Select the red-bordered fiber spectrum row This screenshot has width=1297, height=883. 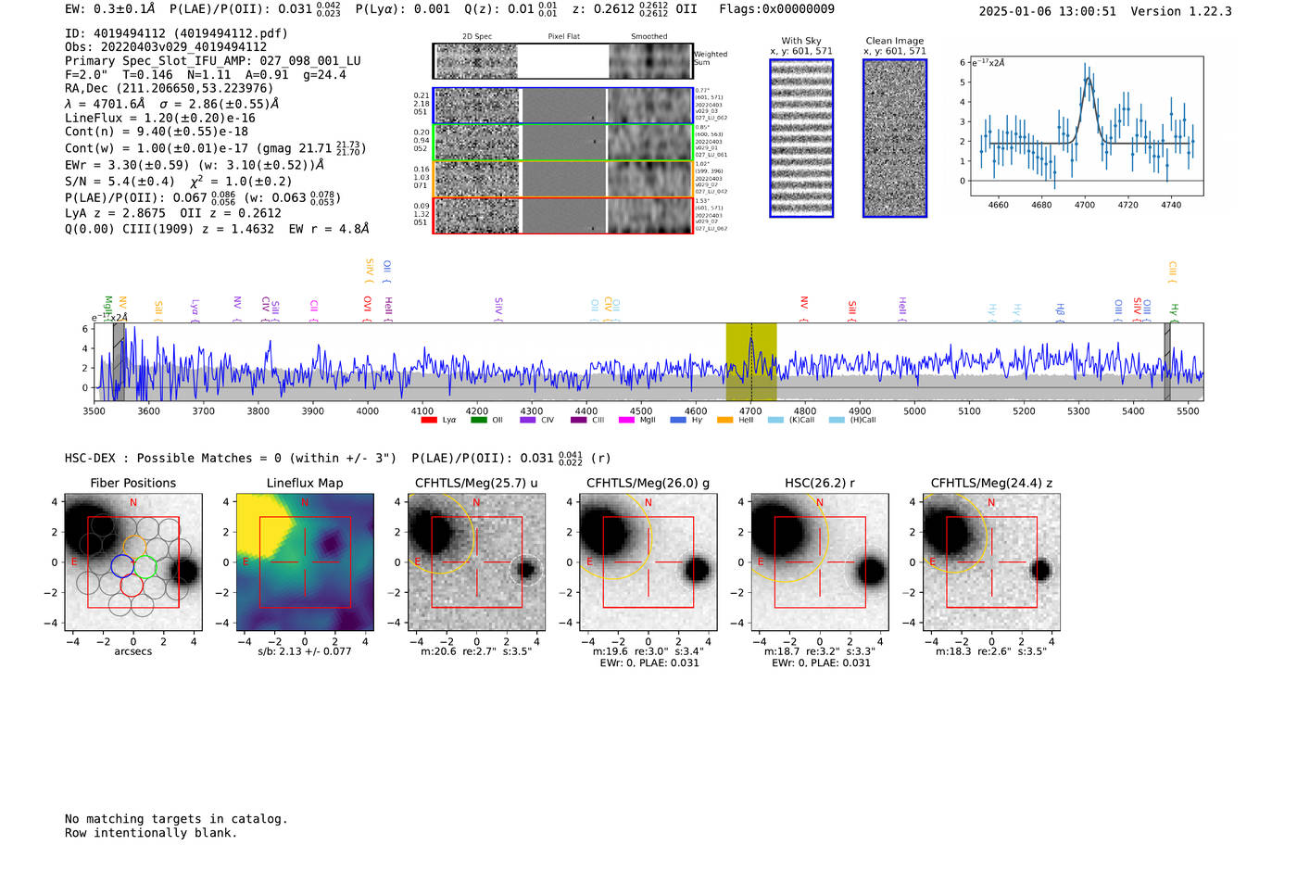[562, 215]
